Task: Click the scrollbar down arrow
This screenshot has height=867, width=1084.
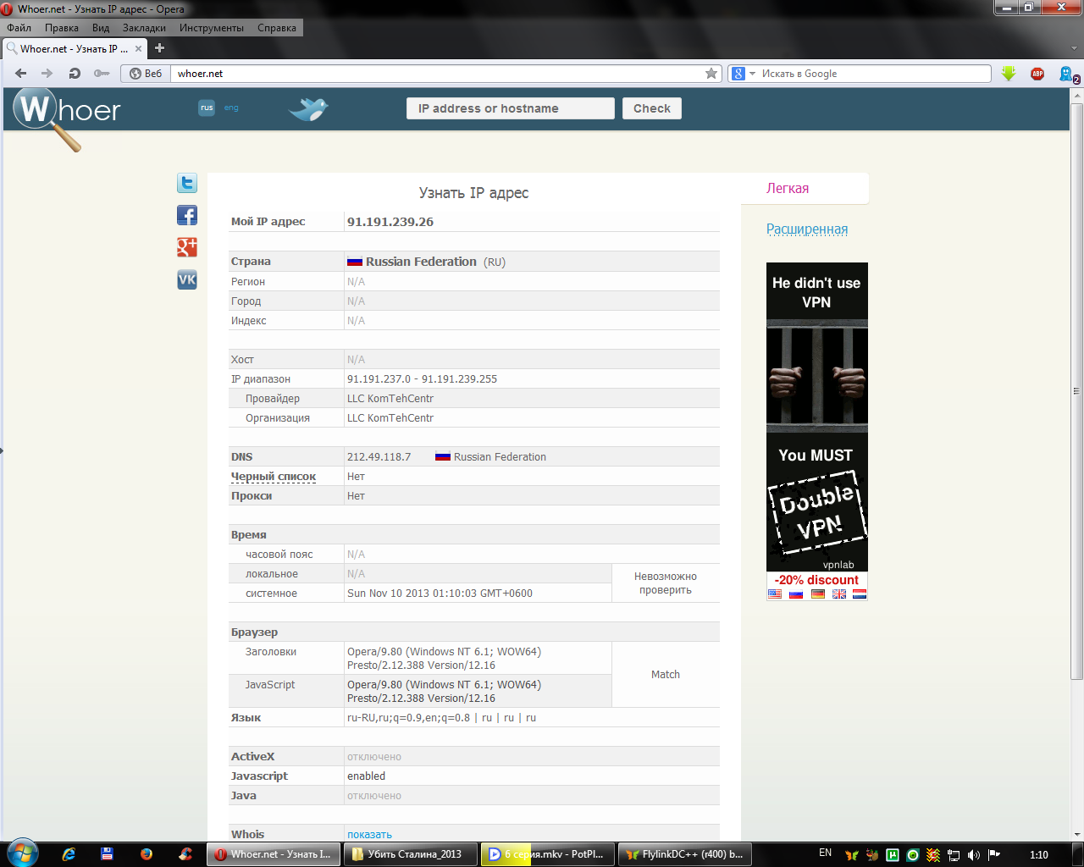Action: (x=1077, y=835)
